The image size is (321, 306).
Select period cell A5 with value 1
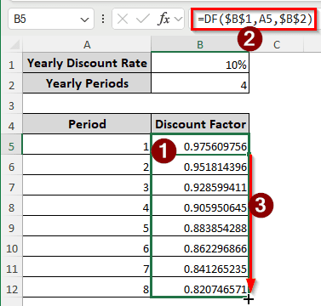click(87, 144)
